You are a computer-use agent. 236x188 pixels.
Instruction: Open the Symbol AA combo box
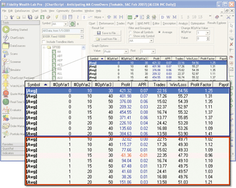[66, 24]
